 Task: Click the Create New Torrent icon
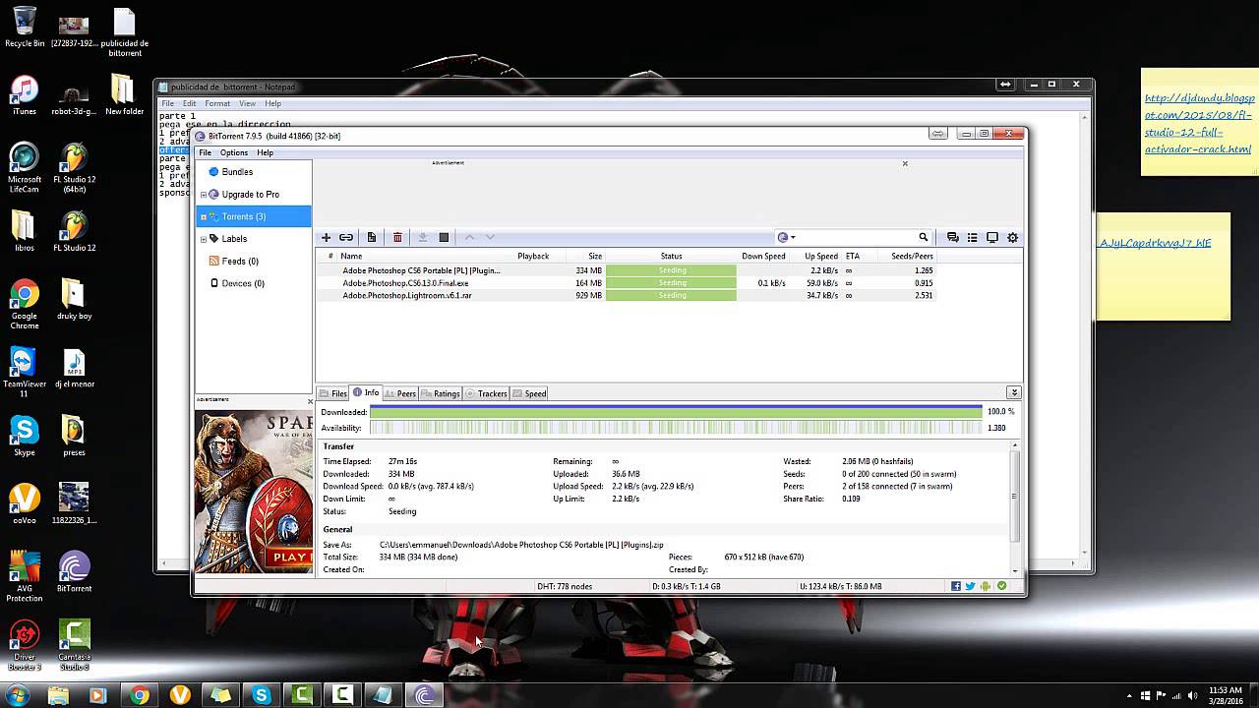372,237
